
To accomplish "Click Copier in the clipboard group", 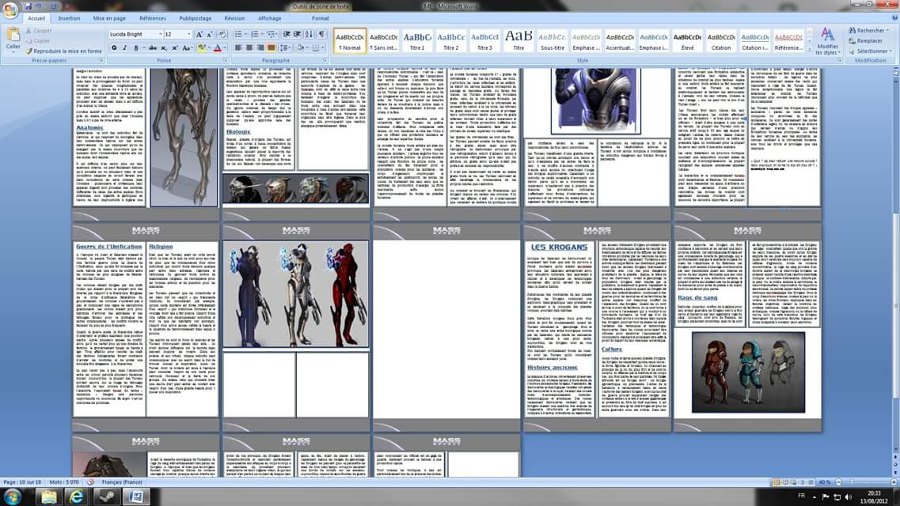I will (x=38, y=40).
